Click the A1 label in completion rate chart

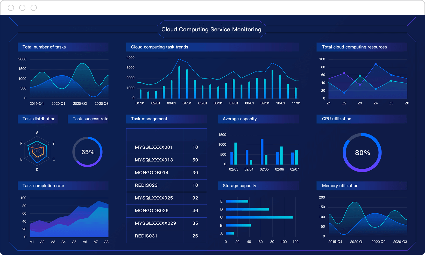pos(32,242)
